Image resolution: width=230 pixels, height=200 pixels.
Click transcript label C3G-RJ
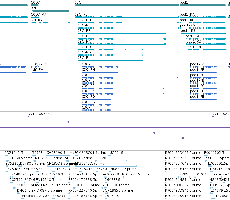tap(84, 58)
